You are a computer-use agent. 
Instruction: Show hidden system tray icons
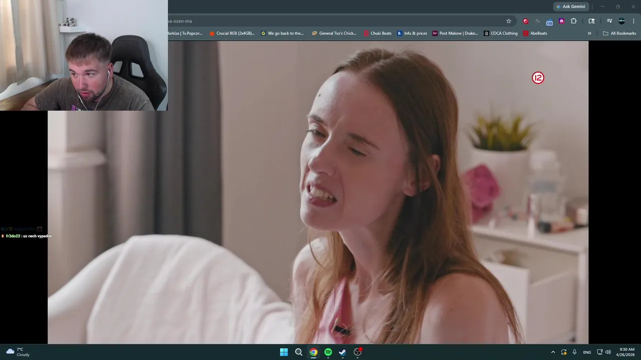point(553,352)
